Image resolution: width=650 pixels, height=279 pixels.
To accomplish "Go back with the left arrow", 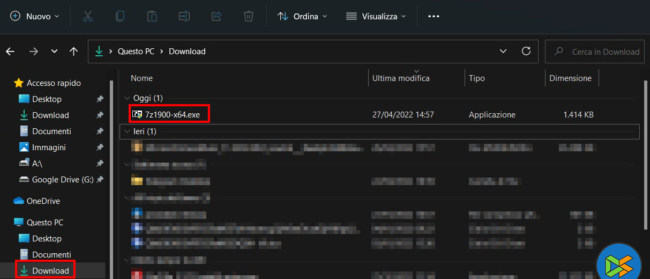I will (x=10, y=52).
